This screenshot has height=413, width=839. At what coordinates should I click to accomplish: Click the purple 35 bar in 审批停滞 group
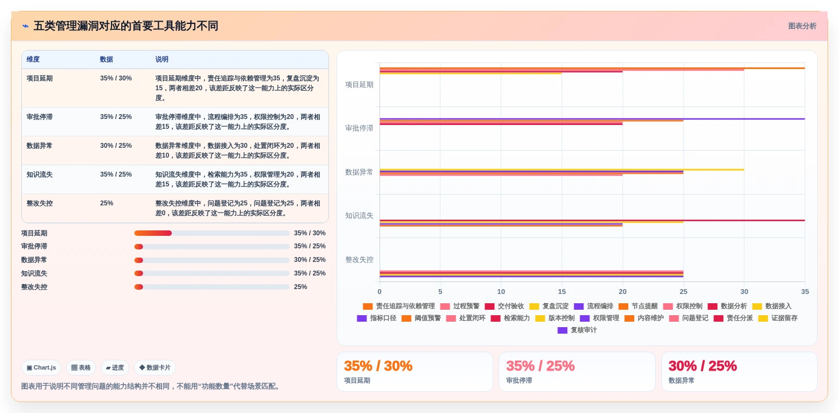click(592, 118)
